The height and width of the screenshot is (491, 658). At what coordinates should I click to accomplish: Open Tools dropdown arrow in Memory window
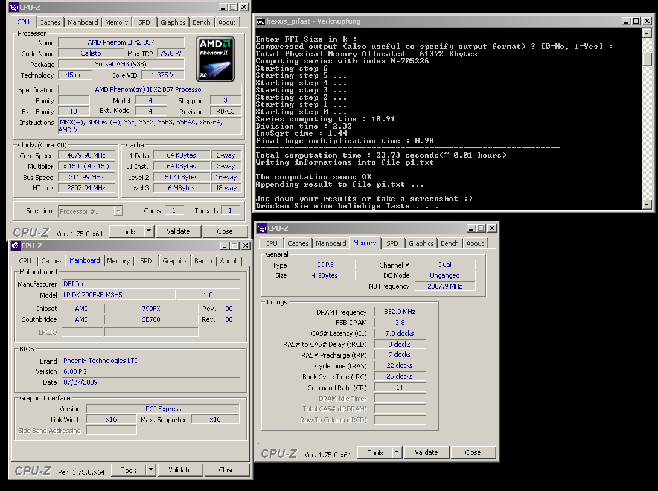click(397, 452)
